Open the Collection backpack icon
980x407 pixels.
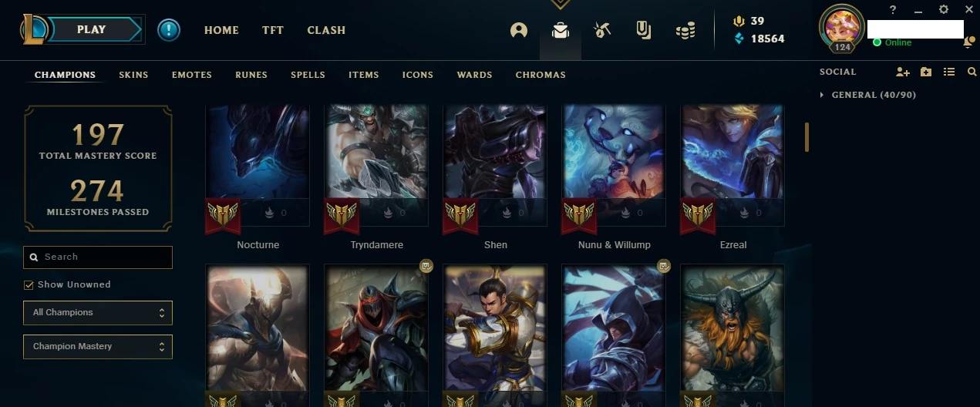(561, 30)
